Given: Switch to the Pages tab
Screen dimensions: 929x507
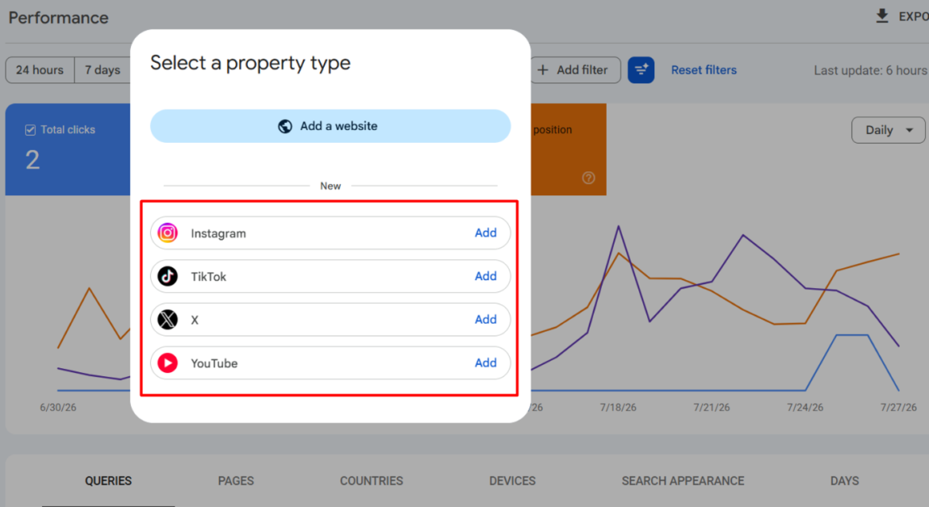Looking at the screenshot, I should click(x=236, y=481).
